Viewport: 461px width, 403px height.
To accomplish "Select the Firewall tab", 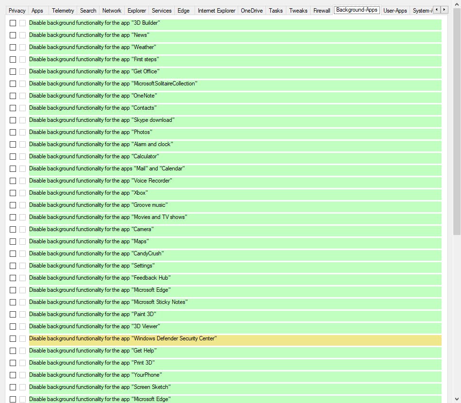I will pos(322,11).
